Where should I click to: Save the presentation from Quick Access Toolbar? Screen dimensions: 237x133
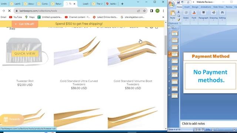(178, 2)
